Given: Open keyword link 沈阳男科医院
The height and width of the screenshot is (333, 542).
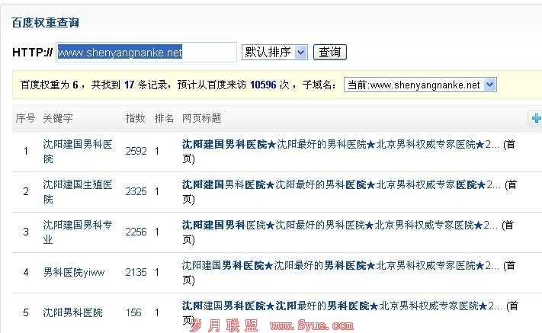Looking at the screenshot, I should (73, 312).
